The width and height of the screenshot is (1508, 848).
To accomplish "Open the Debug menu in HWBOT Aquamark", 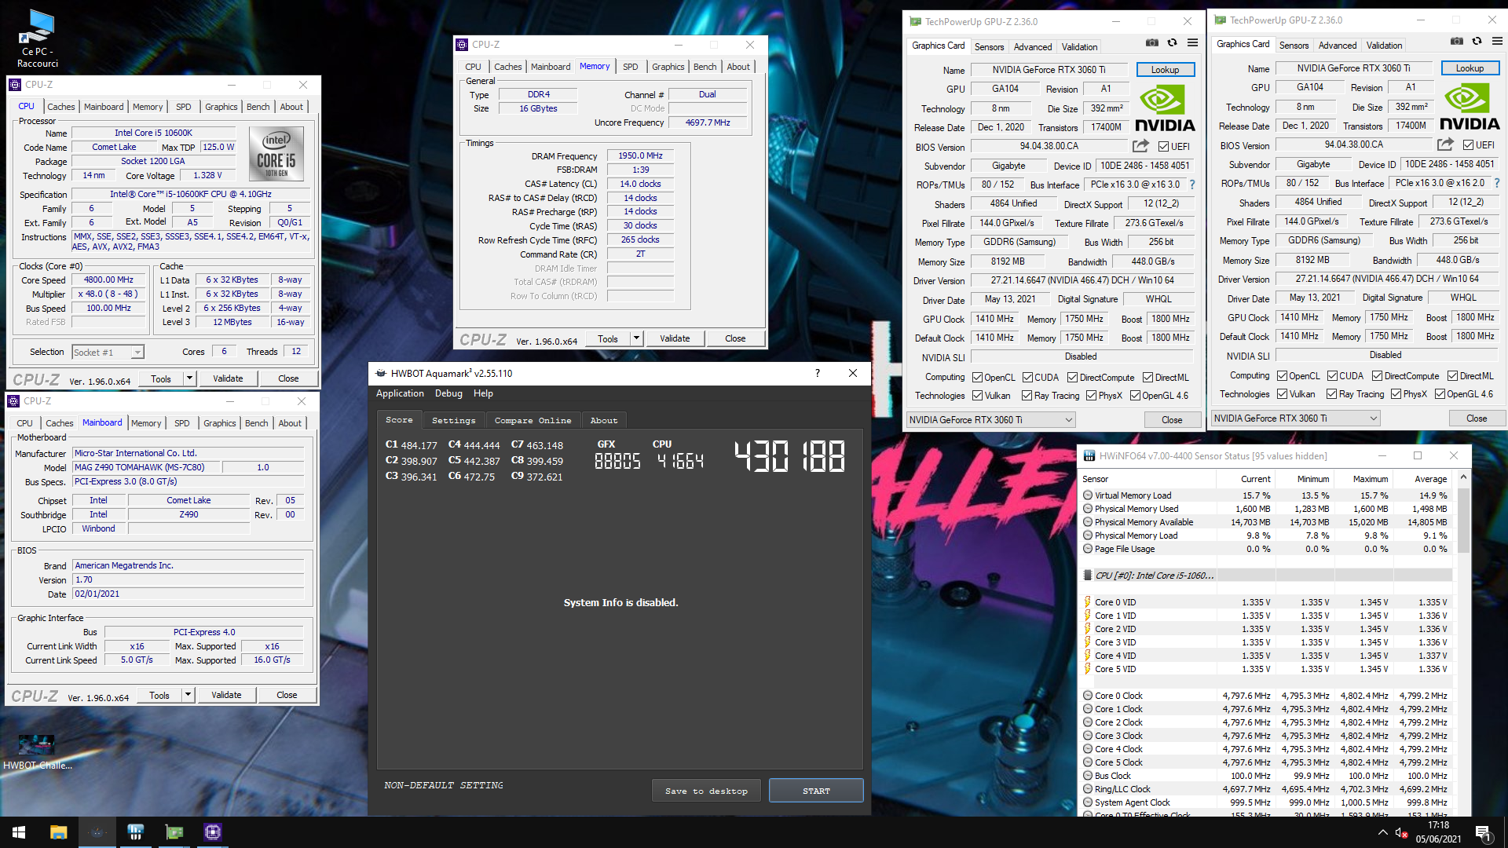I will 448,393.
